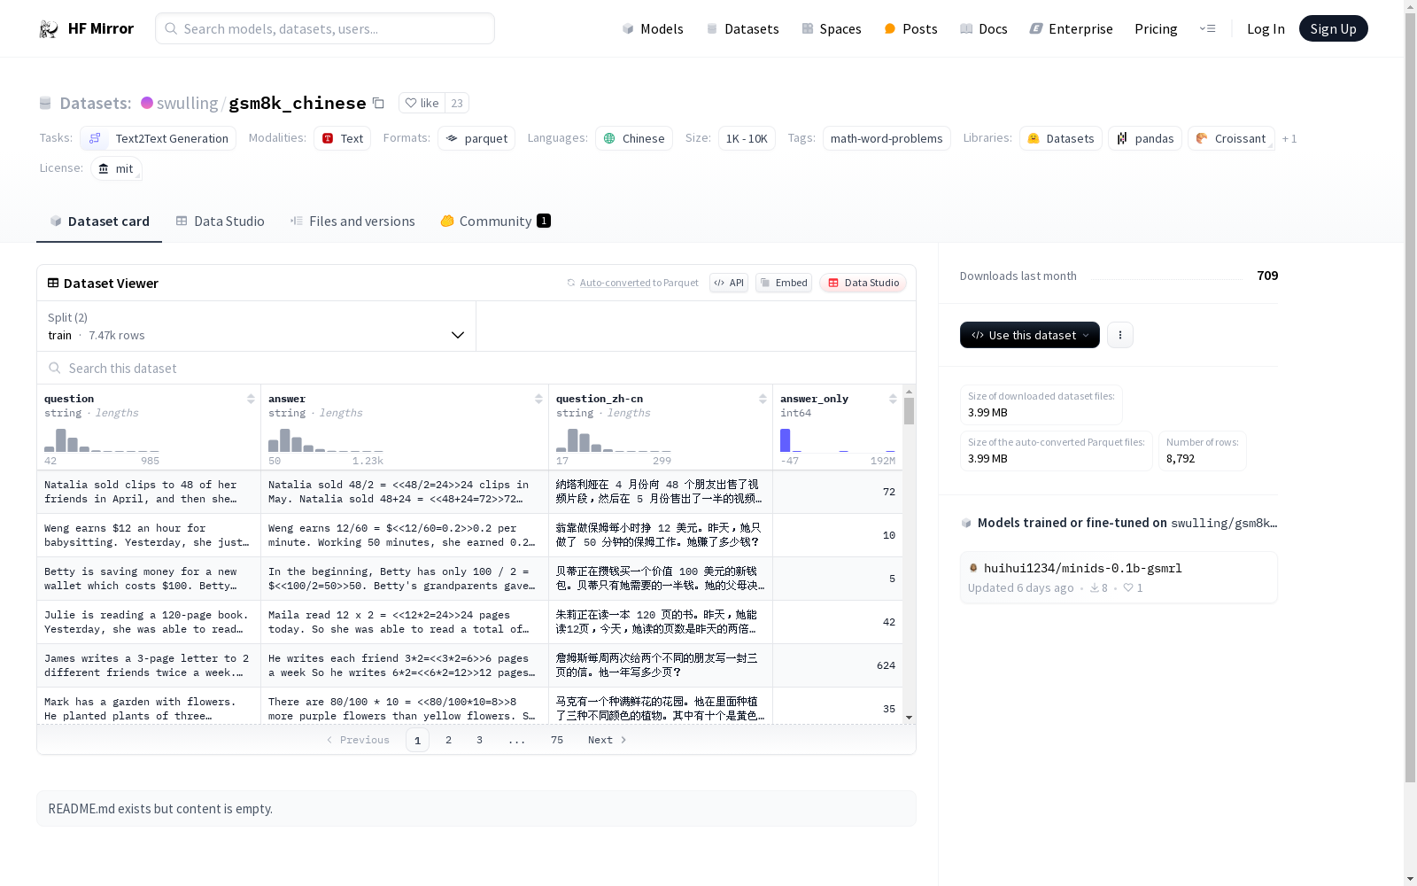Click the page browser's main scrollbar
The height and width of the screenshot is (886, 1417).
(1410, 399)
